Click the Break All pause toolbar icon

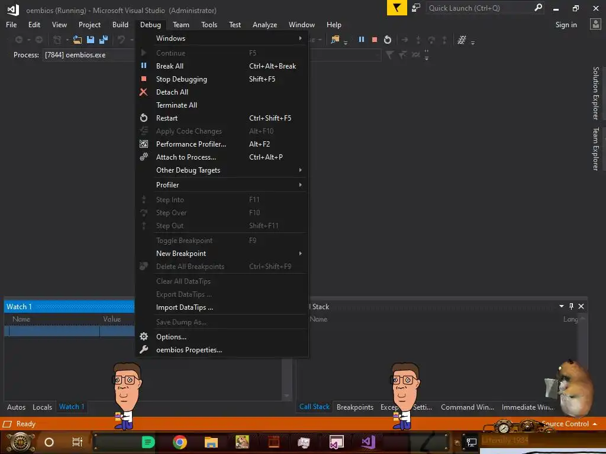[362, 40]
